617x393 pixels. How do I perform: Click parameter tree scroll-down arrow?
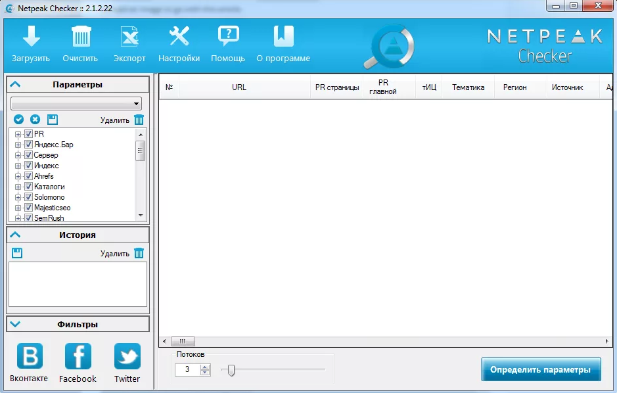(x=141, y=216)
